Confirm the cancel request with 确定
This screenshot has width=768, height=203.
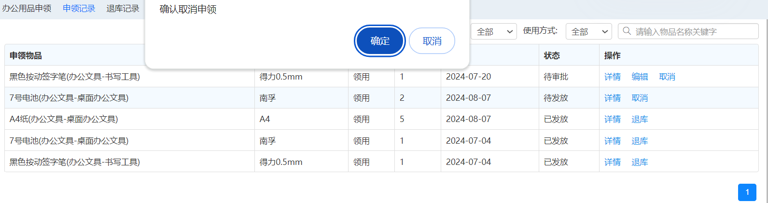click(380, 41)
